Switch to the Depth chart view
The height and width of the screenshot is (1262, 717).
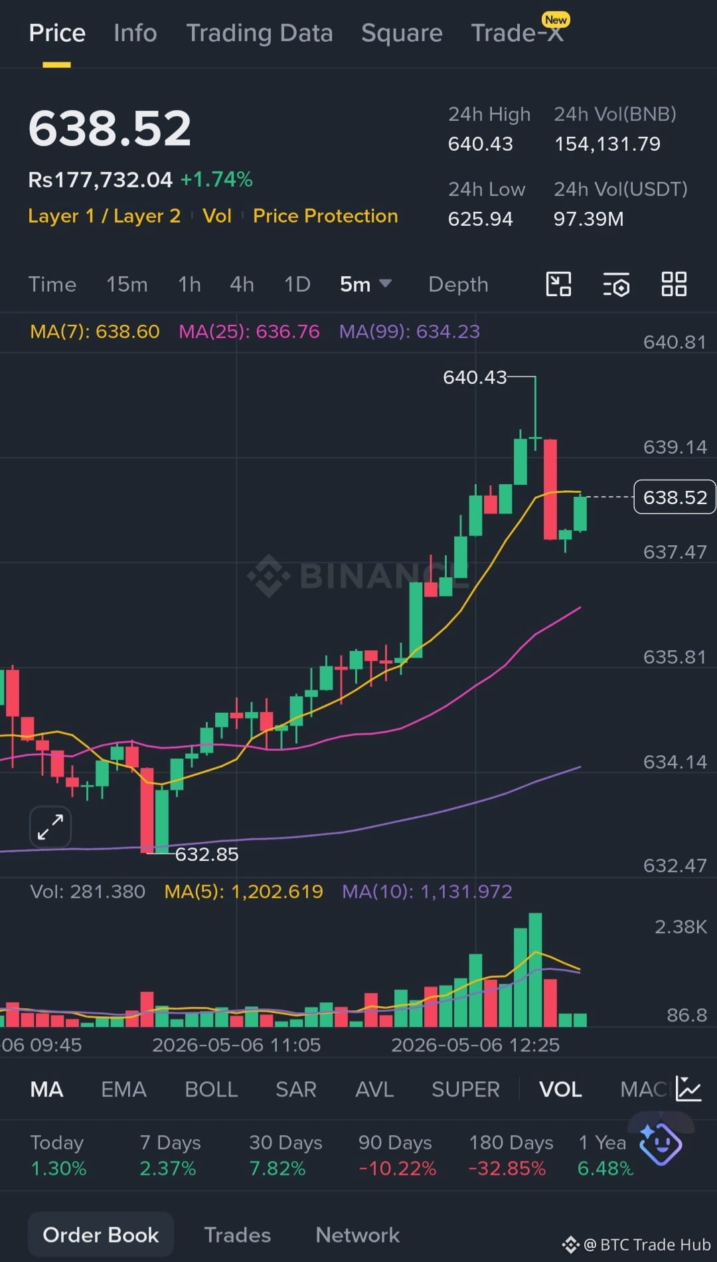(x=458, y=284)
